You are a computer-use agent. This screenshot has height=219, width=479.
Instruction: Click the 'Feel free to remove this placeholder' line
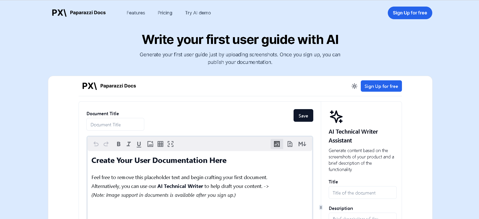[x=179, y=177]
